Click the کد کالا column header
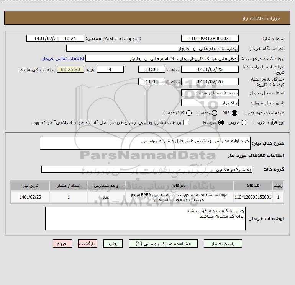Viewport: 295px width, 285px height. pyautogui.click(x=253, y=186)
